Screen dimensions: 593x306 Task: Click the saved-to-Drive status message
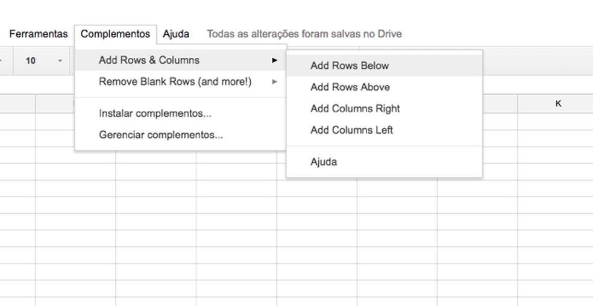pos(304,34)
